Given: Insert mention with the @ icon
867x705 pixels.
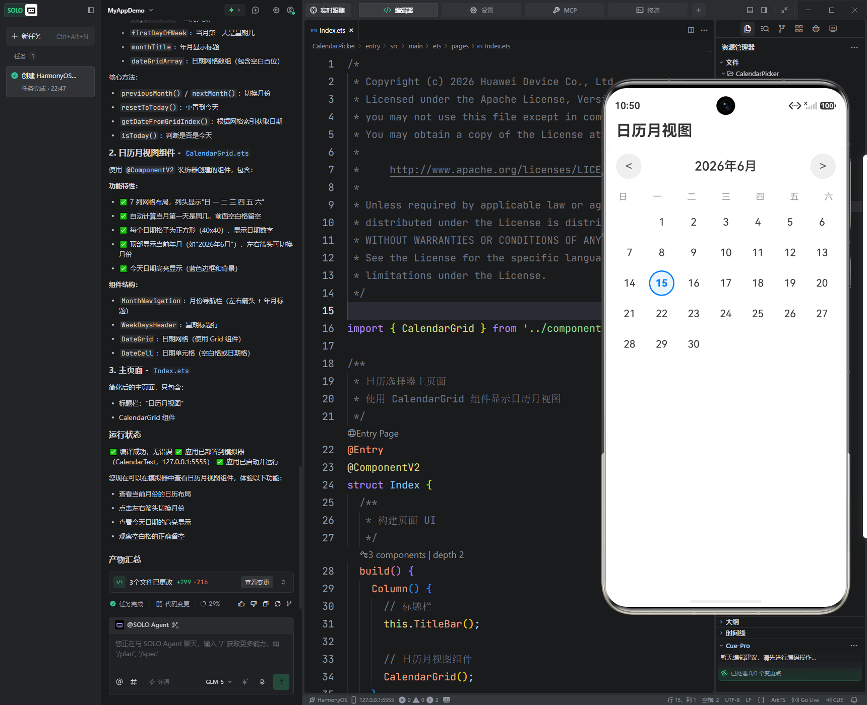Looking at the screenshot, I should (x=119, y=682).
